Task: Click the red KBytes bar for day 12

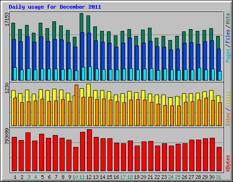Action: (x=89, y=150)
